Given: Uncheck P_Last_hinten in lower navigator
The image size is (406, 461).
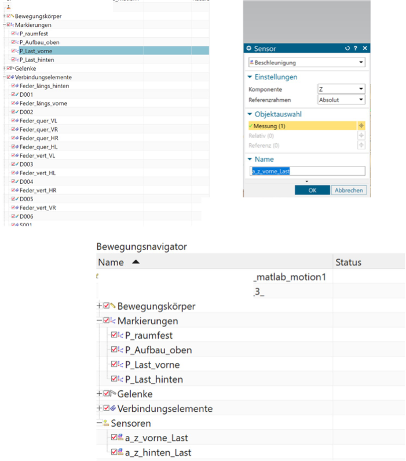Looking at the screenshot, I should point(114,379).
